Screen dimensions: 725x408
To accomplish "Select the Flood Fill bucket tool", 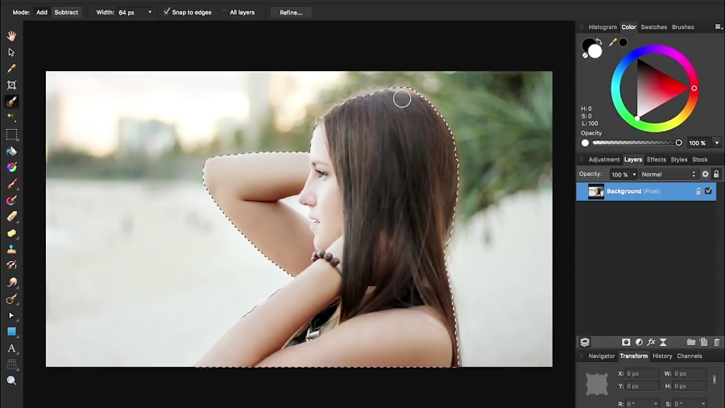I will point(11,152).
